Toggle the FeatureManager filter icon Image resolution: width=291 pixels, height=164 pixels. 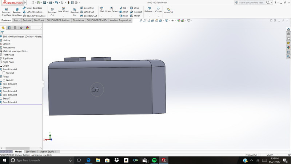(x=2, y=32)
